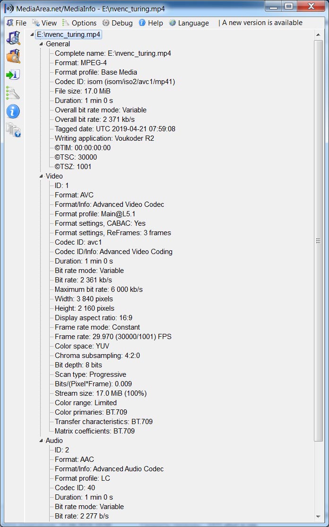Collapse the E:\nvenc_turing.mp4 root node
The height and width of the screenshot is (527, 329).
[x=32, y=34]
